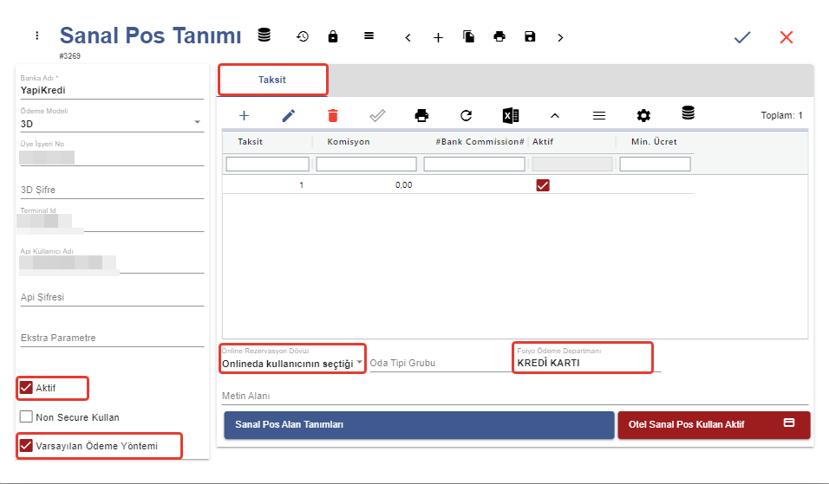
Task: Select the Taksit tab
Action: [x=272, y=80]
